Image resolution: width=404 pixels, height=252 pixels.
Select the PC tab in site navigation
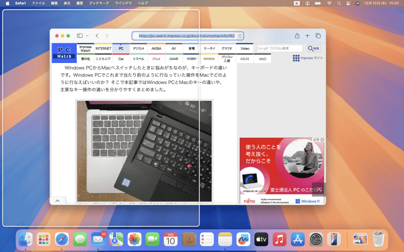pos(121,48)
